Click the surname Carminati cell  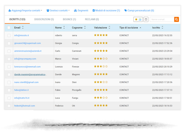(x=77, y=51)
